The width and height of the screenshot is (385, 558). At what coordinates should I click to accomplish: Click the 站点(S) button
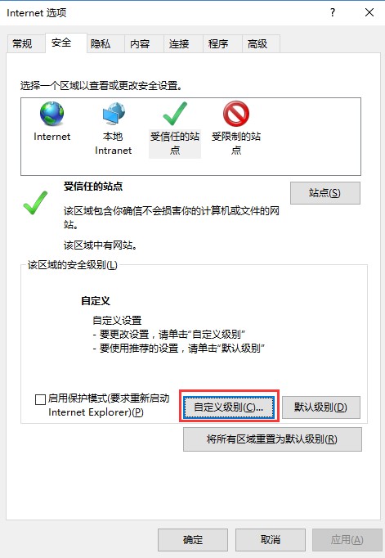tap(325, 193)
